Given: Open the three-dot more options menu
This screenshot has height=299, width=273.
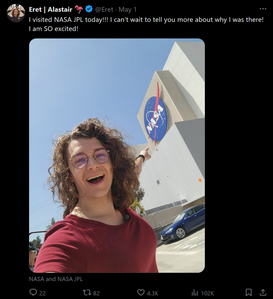Looking at the screenshot, I should 263,9.
